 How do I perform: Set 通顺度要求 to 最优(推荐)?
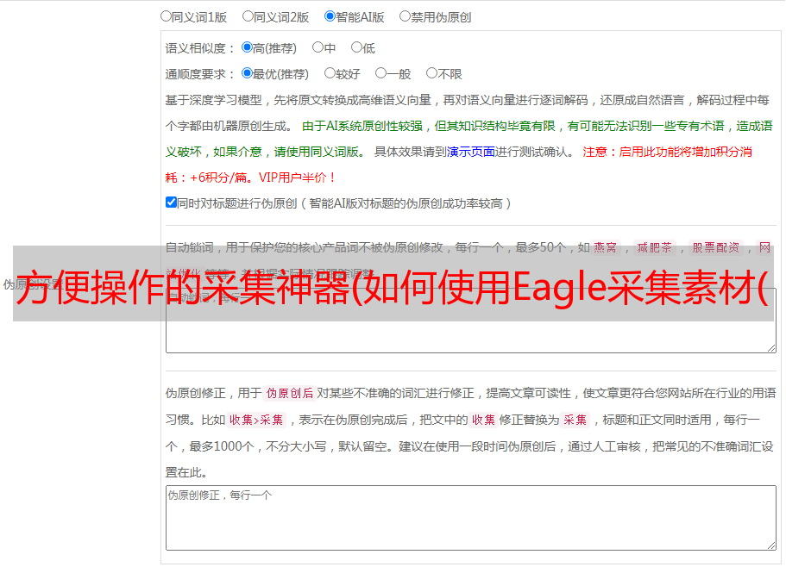(247, 73)
